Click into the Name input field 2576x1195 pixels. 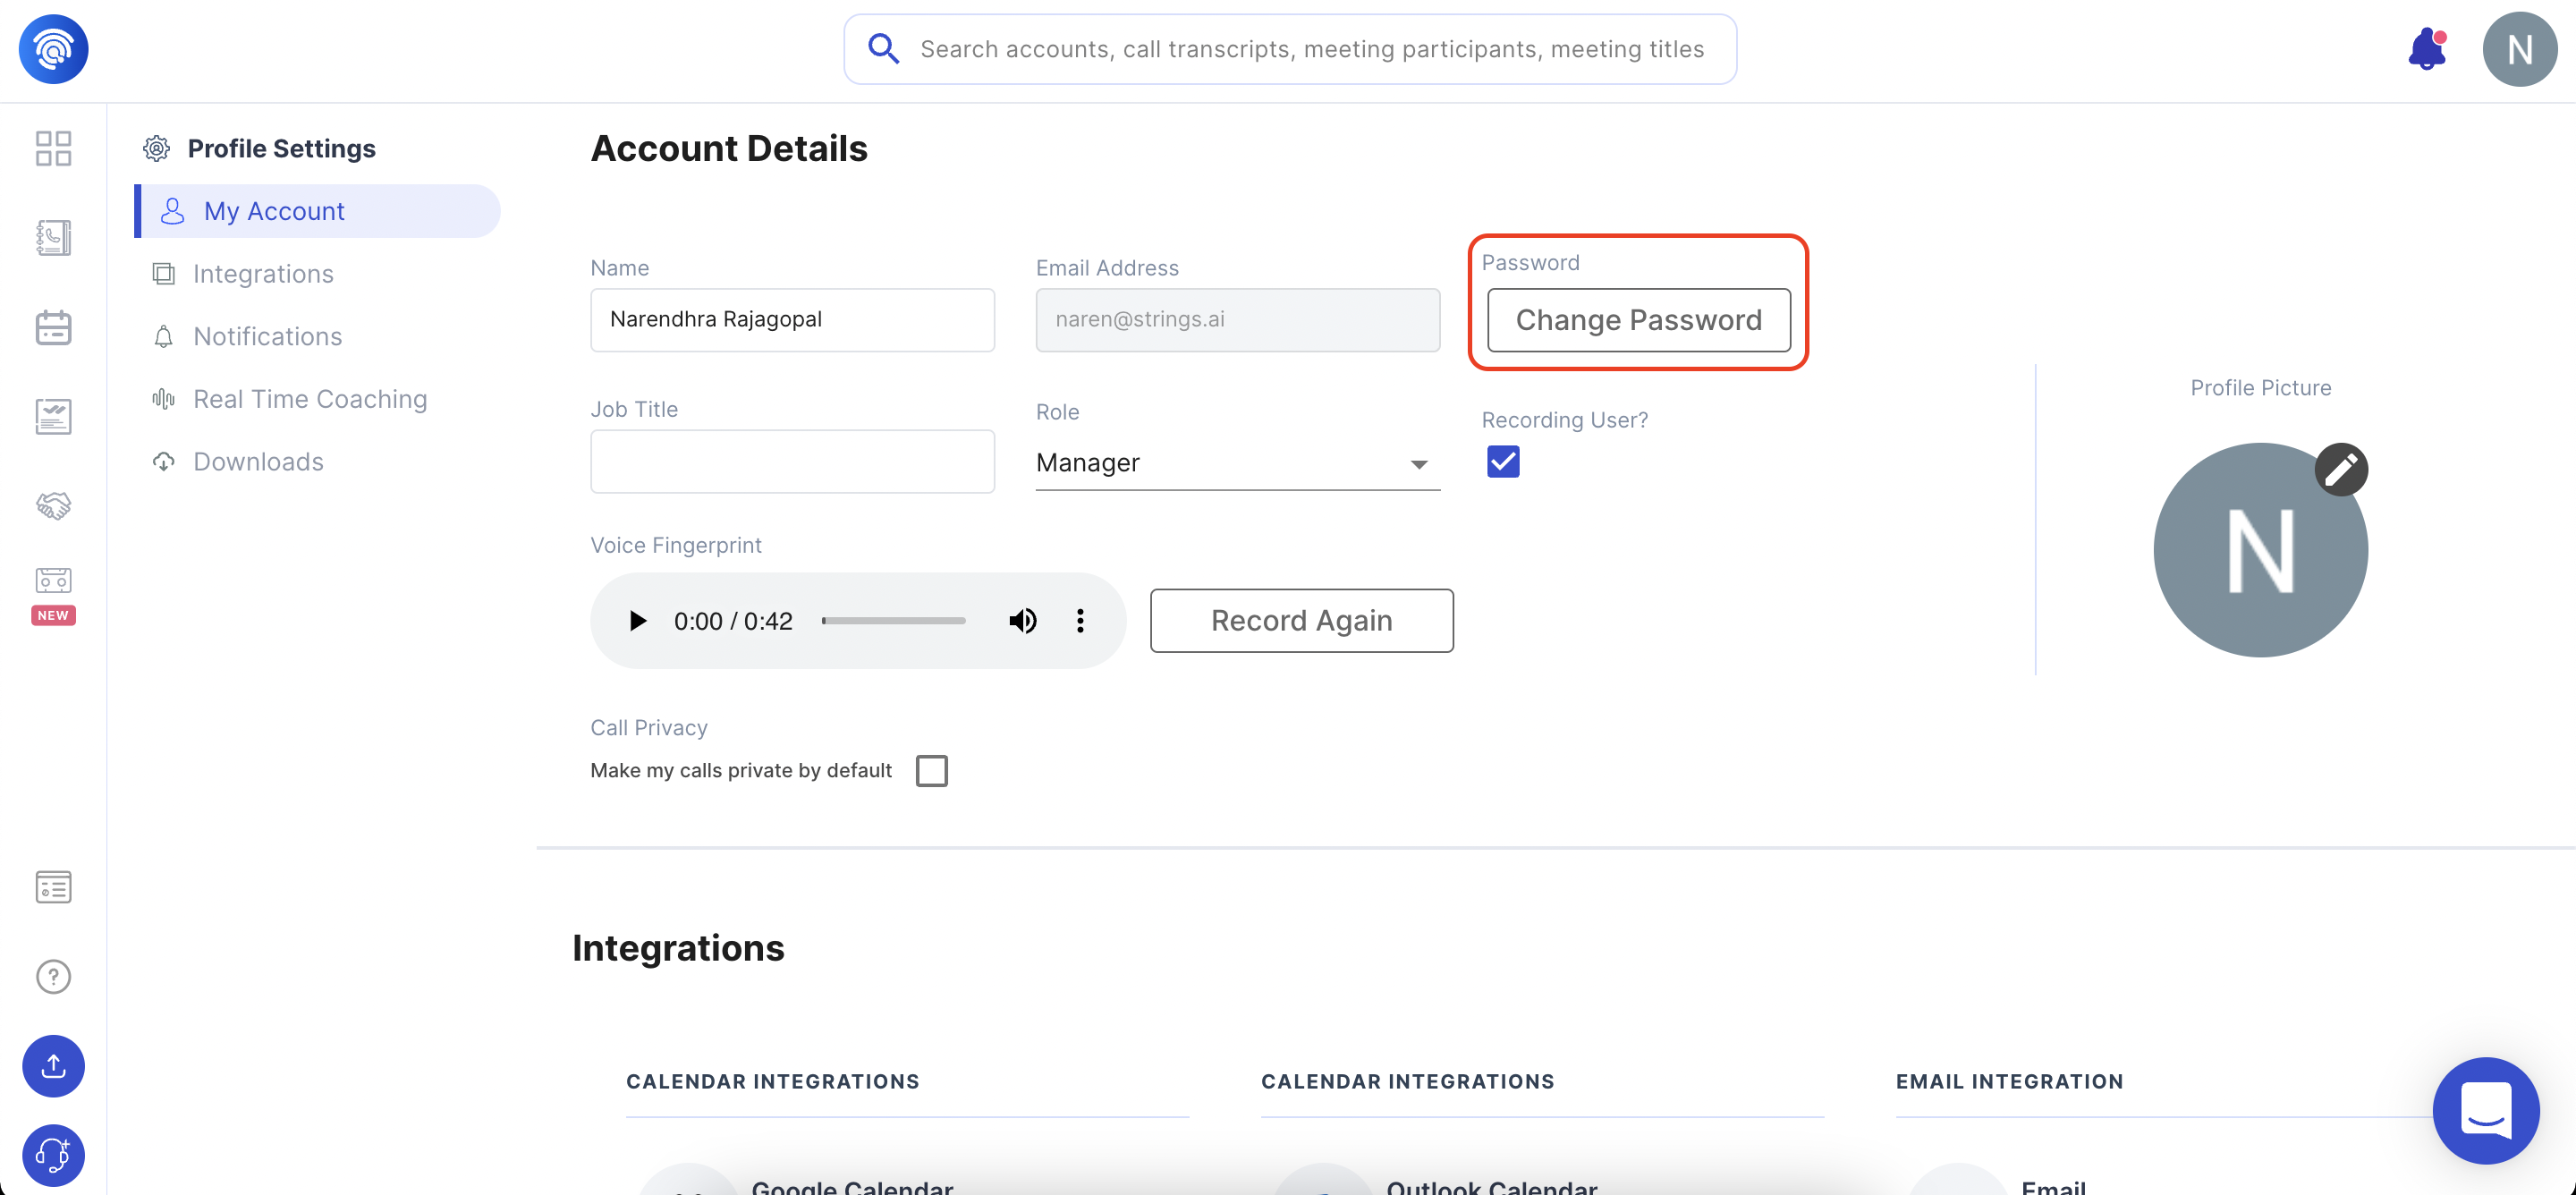pos(793,320)
